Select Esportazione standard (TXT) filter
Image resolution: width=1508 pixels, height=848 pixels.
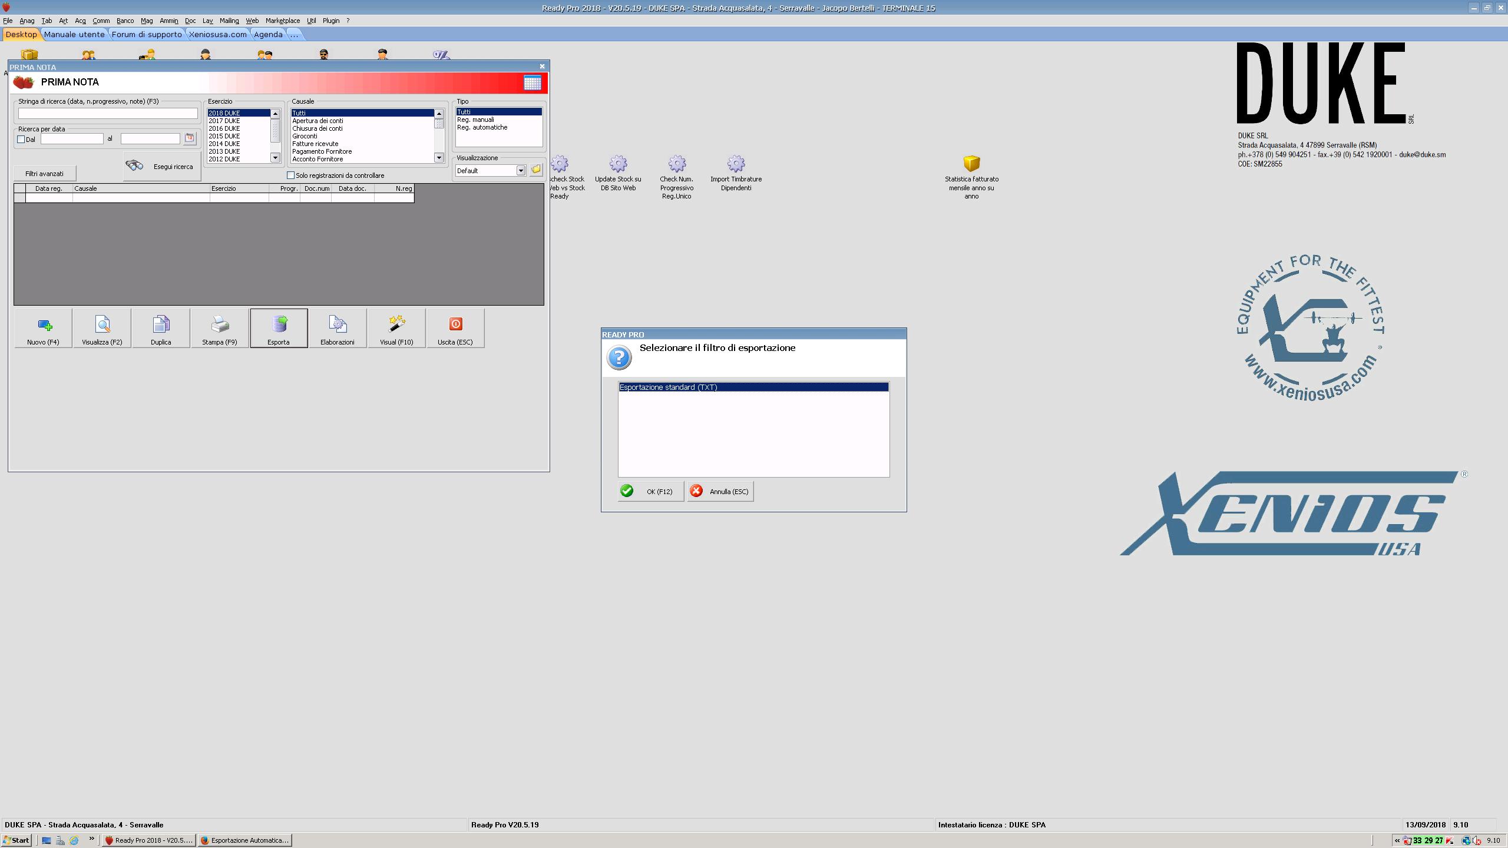point(753,387)
